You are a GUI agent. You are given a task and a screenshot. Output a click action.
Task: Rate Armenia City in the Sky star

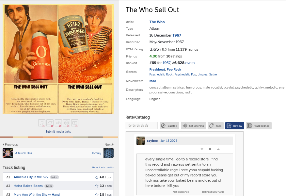coord(97,177)
